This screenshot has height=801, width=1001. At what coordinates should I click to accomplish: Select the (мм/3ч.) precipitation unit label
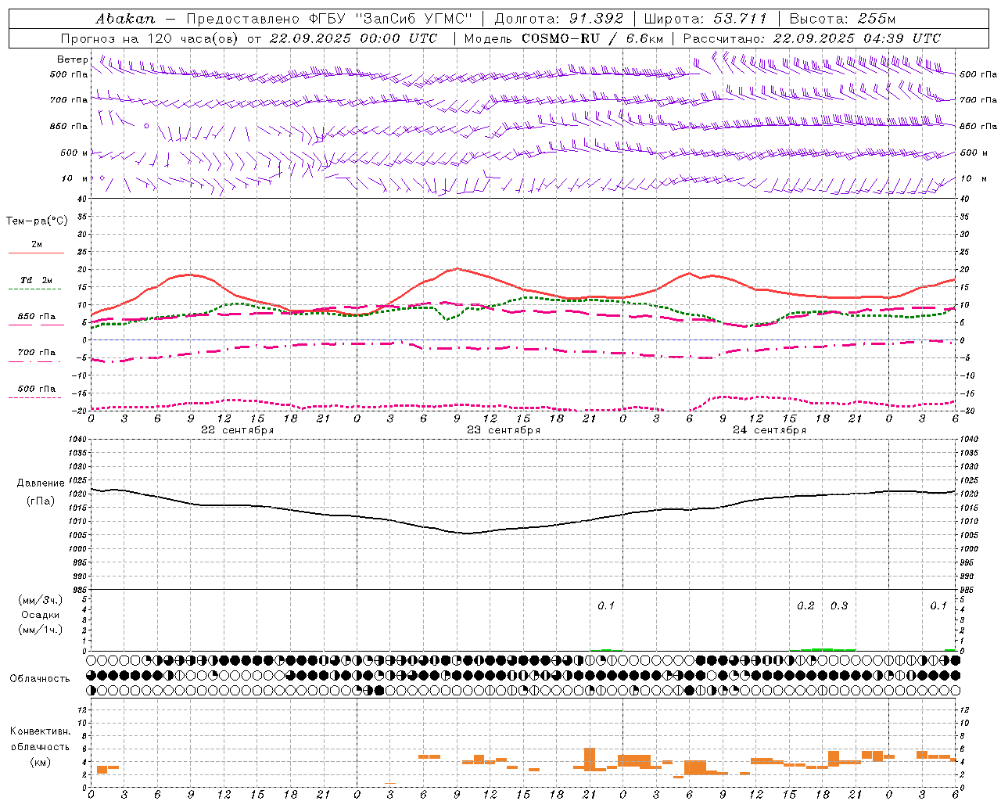click(x=41, y=600)
